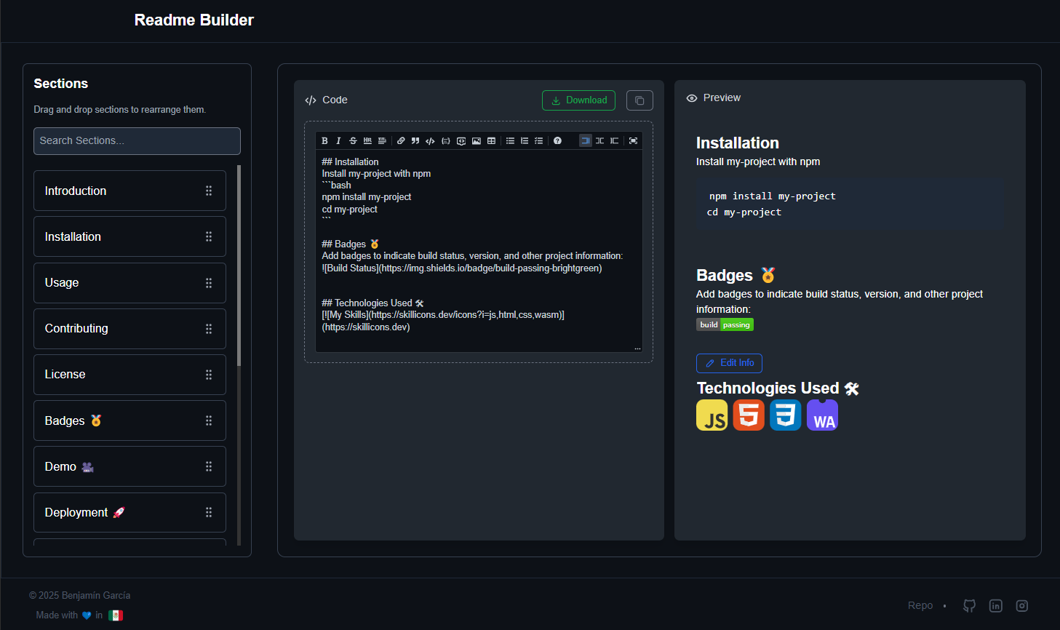Viewport: 1060px width, 630px height.
Task: Insert an image using the picture icon
Action: [477, 141]
